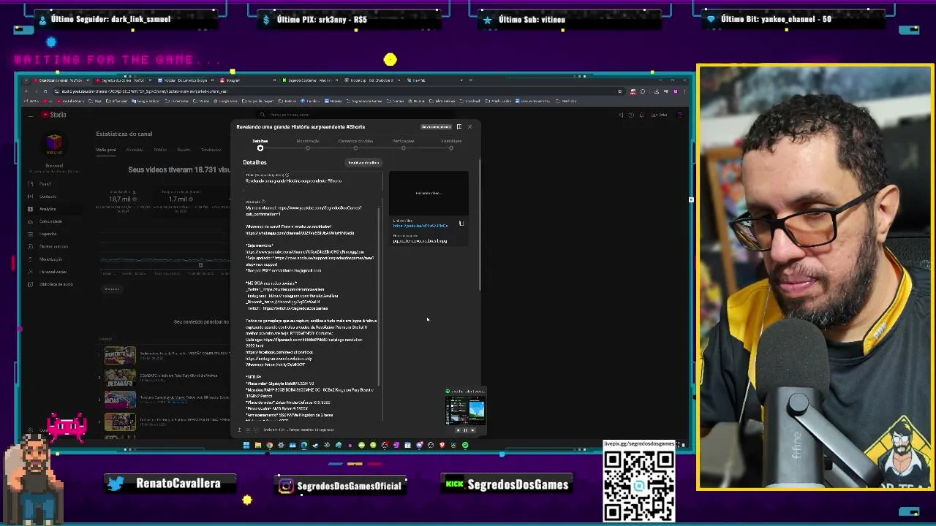Image resolution: width=936 pixels, height=526 pixels.
Task: Open Comunidade in the Studio sidebar
Action: 50,221
